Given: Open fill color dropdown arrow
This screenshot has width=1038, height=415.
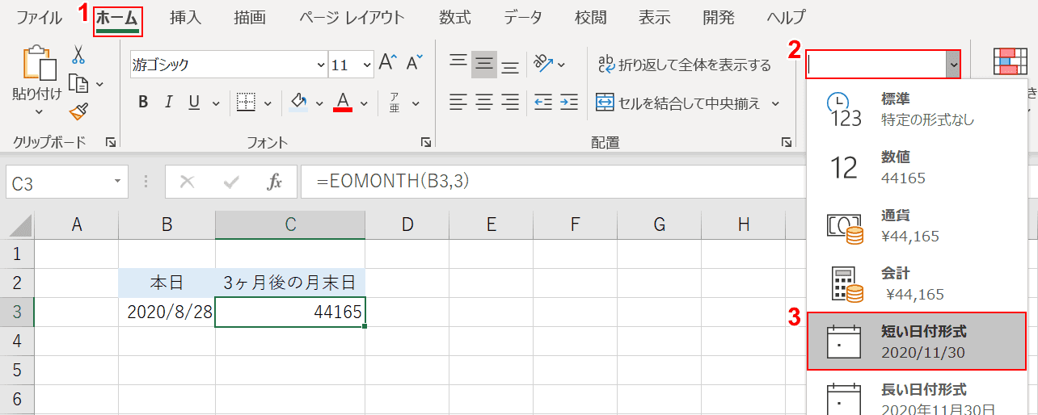Looking at the screenshot, I should [319, 103].
